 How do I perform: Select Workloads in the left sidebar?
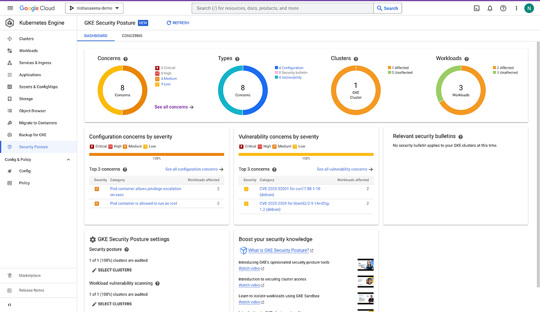point(28,50)
